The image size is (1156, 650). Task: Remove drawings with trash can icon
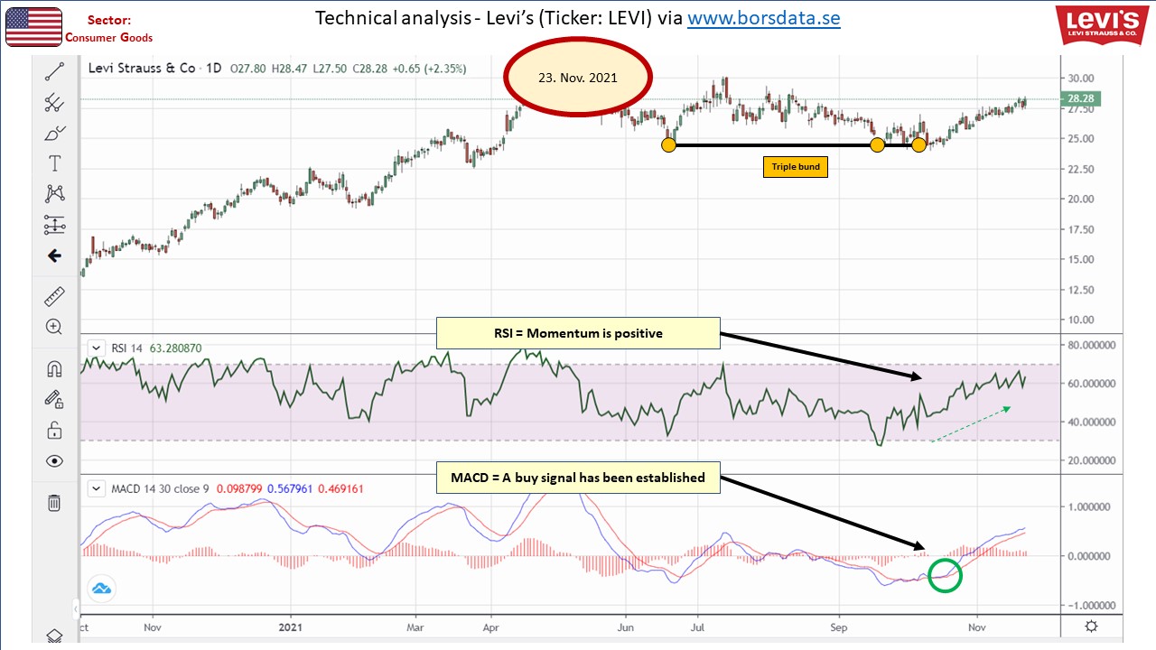pyautogui.click(x=54, y=502)
